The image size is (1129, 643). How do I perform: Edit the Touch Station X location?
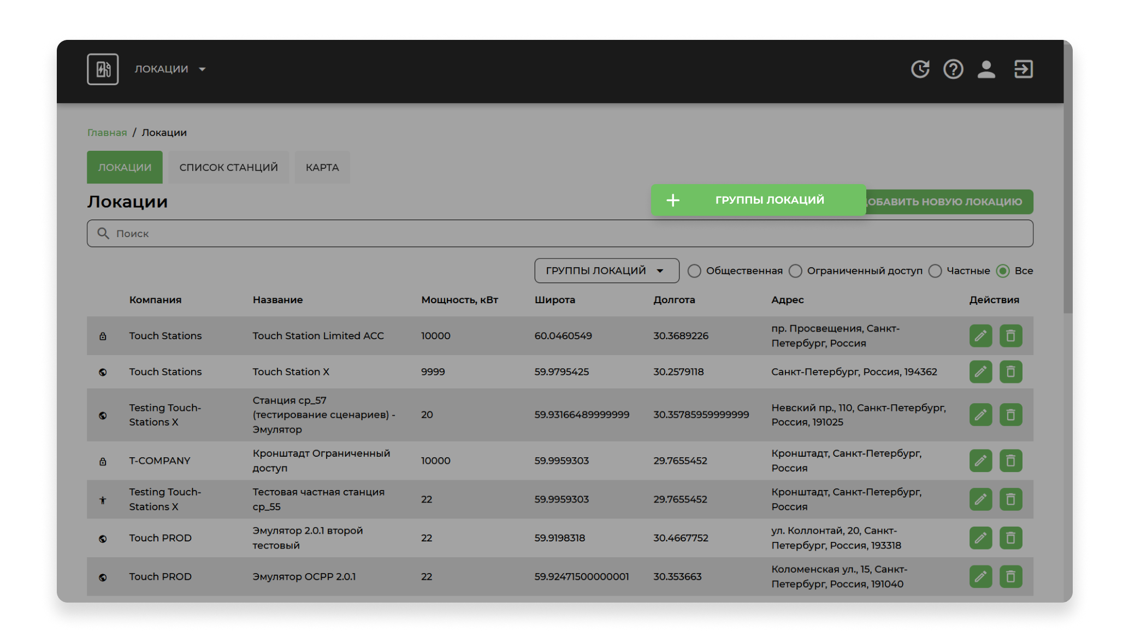coord(980,372)
